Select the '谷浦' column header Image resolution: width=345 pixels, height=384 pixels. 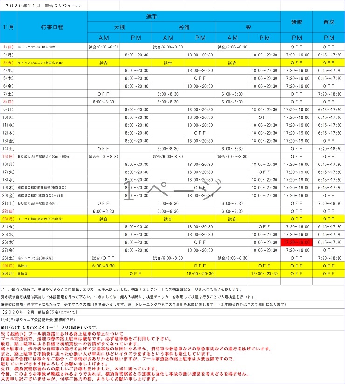point(184,27)
